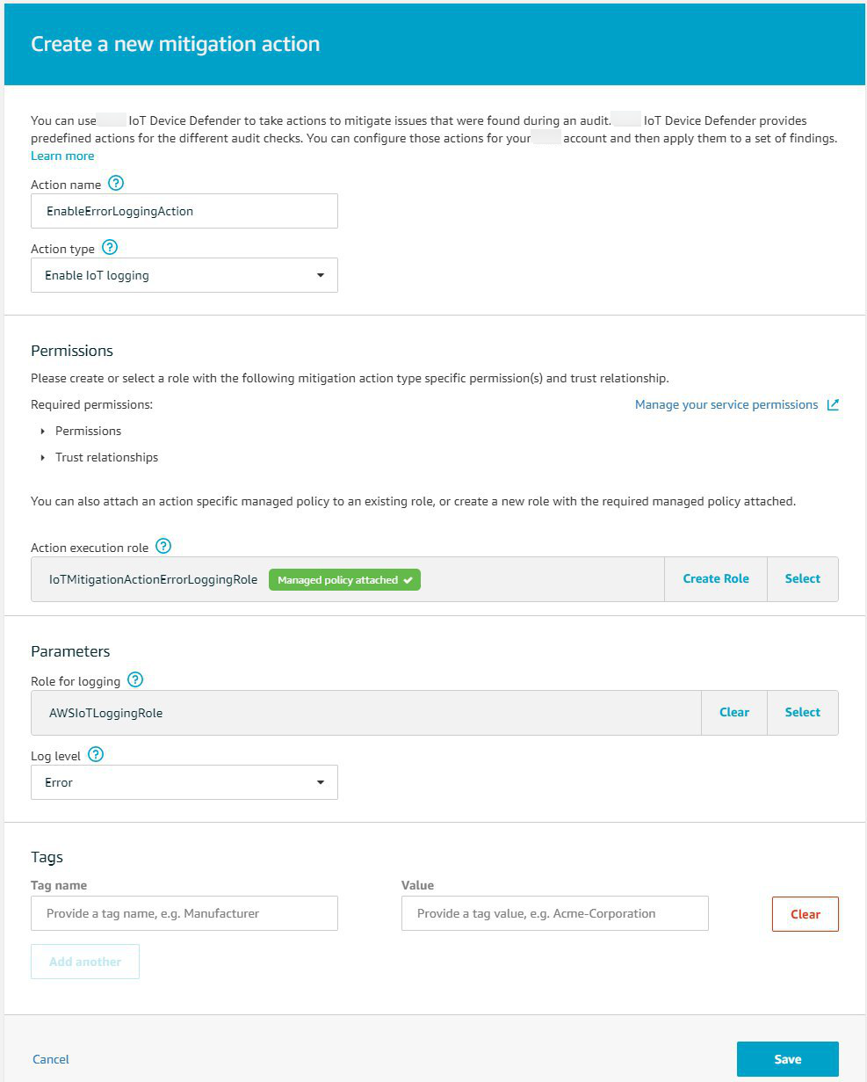Click Select for the logging role

pyautogui.click(x=802, y=713)
